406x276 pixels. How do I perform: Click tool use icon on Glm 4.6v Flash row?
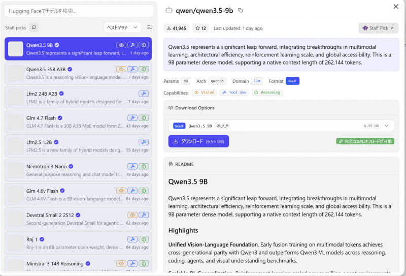click(x=132, y=191)
